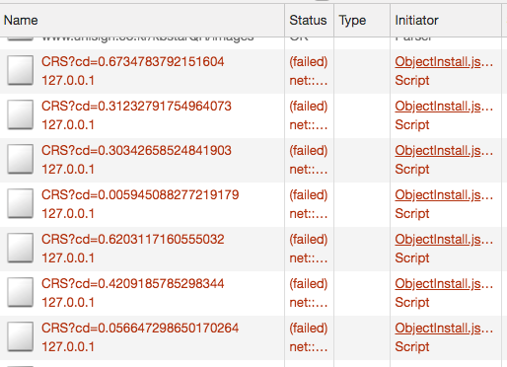Click 127.0.0.1 under CRS?cd=0.005945088277219179

click(68, 214)
